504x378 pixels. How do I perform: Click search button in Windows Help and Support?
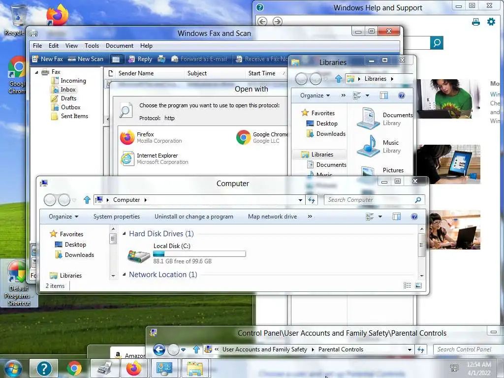437,43
